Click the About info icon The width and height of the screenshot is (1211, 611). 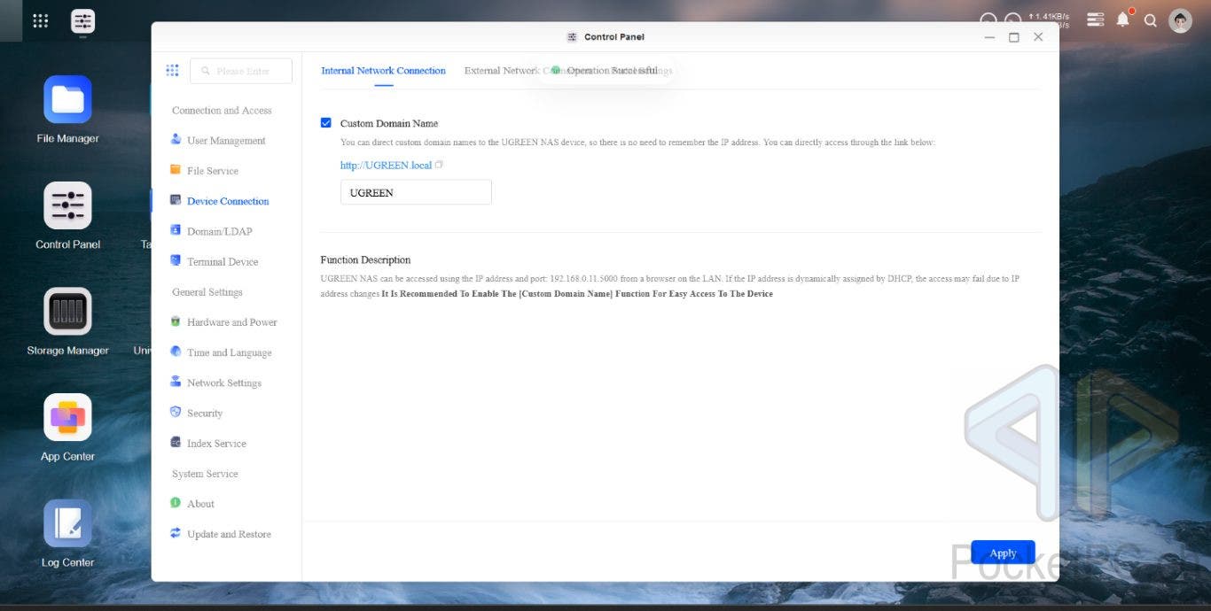point(176,503)
